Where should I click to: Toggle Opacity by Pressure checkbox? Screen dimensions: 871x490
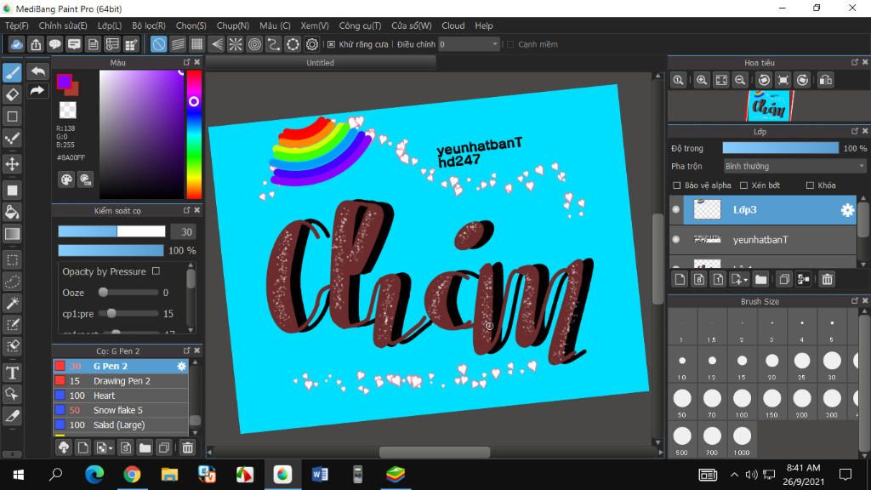(157, 271)
